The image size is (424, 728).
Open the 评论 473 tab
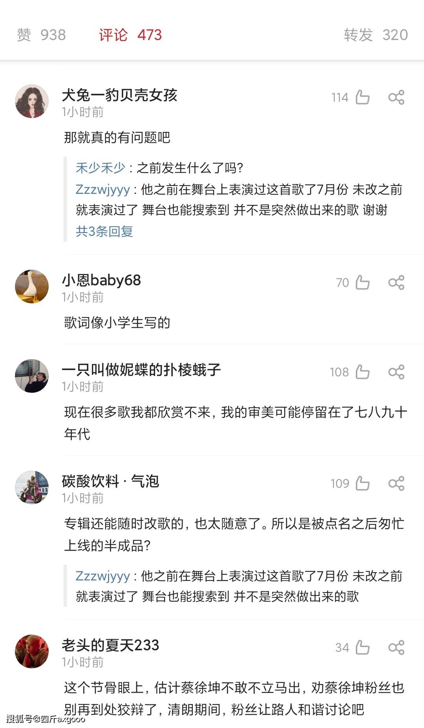pos(130,35)
